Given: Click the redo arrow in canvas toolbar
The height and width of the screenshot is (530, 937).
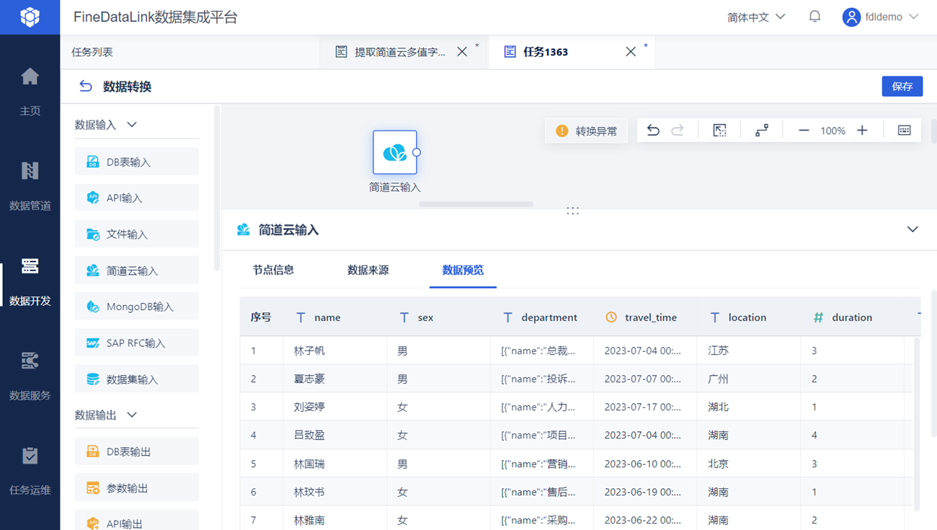Looking at the screenshot, I should 678,131.
